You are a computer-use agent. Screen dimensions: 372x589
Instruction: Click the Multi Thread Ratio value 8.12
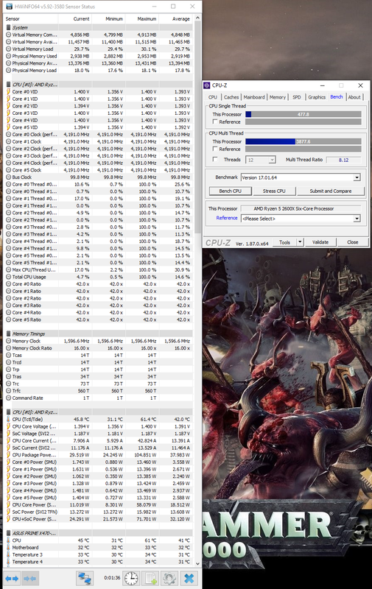point(343,160)
